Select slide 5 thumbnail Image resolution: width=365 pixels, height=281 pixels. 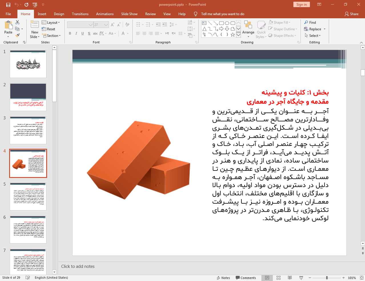[28, 196]
